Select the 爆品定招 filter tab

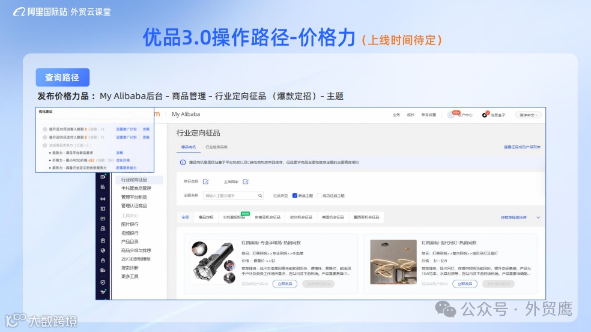tap(206, 217)
